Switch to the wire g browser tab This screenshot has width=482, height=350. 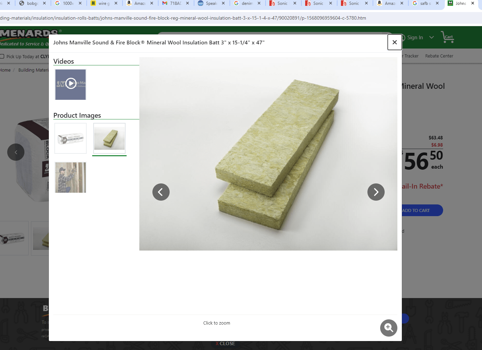(104, 3)
